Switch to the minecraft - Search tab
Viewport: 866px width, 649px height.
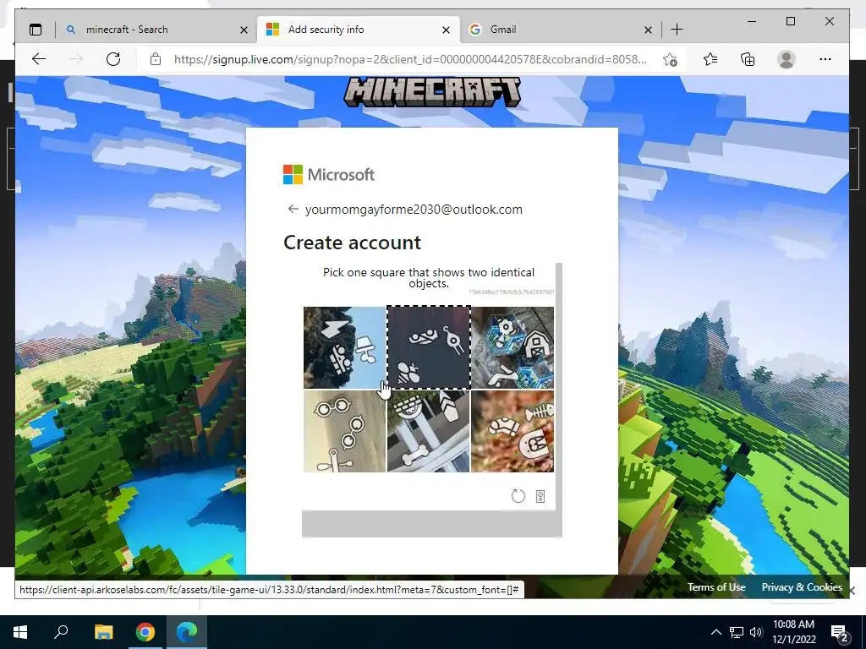[x=155, y=30]
